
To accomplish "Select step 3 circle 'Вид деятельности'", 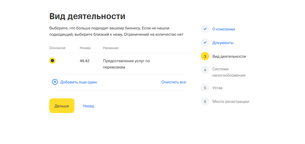I will point(205,56).
